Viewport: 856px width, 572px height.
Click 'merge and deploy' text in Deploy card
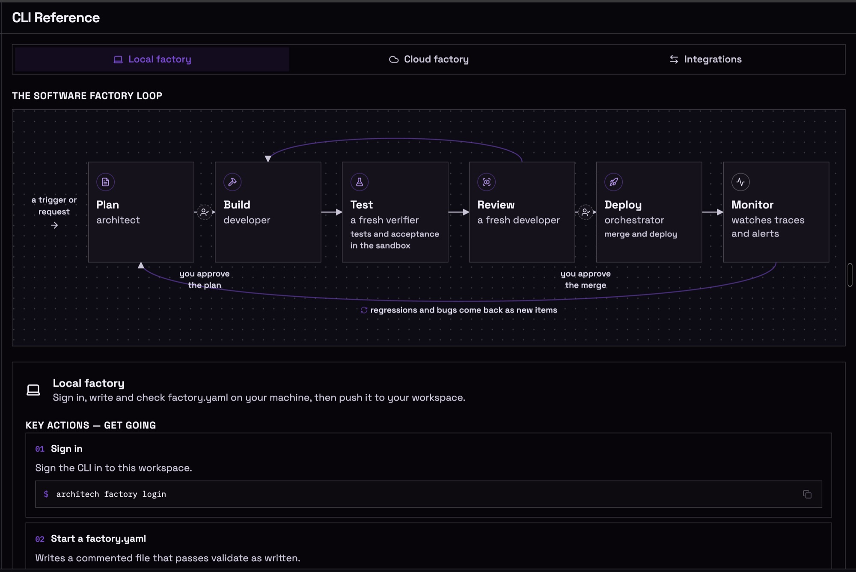641,234
